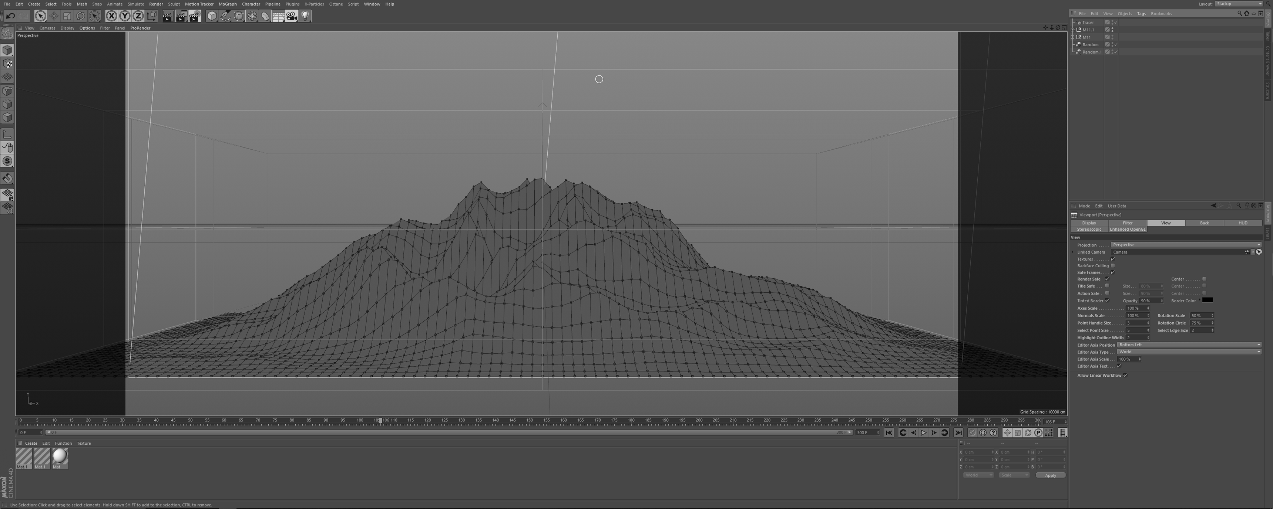Expand the M11.1 object in tree

(x=1073, y=30)
